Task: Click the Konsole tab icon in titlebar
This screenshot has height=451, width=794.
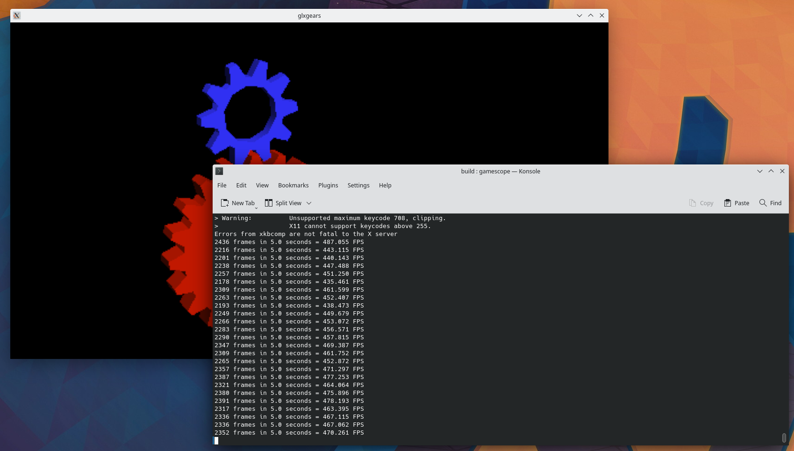Action: (219, 171)
